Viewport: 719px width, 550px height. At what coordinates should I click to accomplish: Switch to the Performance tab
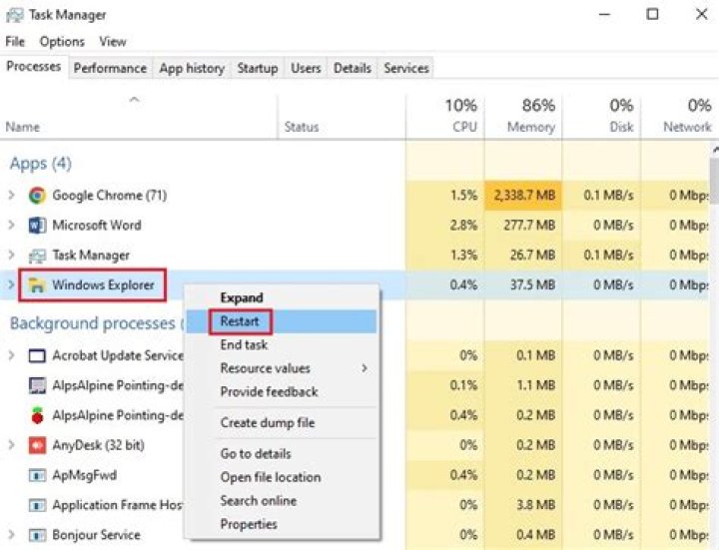pyautogui.click(x=110, y=68)
